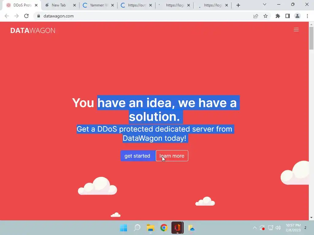Close the DDoS Prote tab
Viewport: 314px width, 235px height.
(x=36, y=5)
